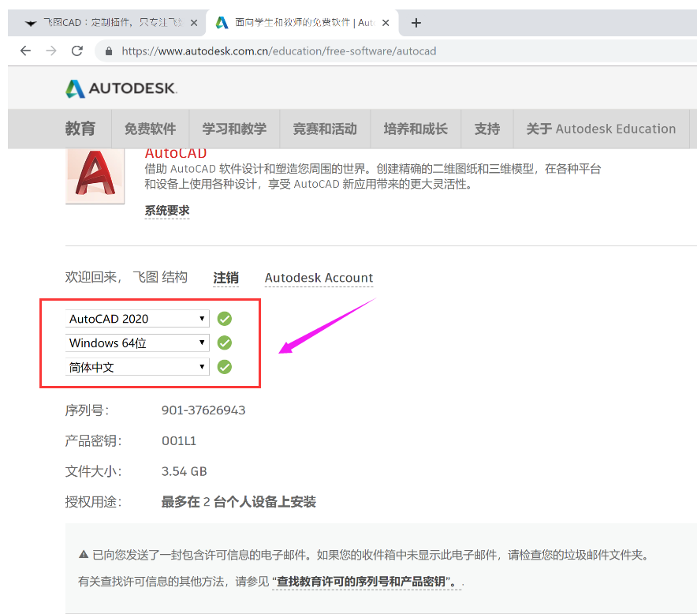The image size is (697, 614).
Task: Click the green checkmark beside Windows 64位
Action: (225, 343)
